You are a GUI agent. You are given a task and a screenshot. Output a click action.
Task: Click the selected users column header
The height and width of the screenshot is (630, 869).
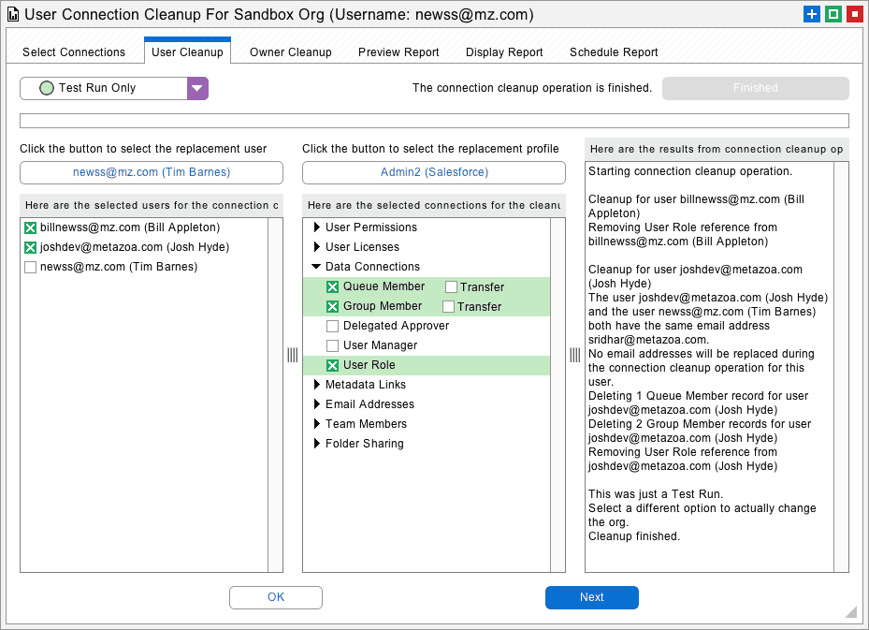tap(152, 205)
